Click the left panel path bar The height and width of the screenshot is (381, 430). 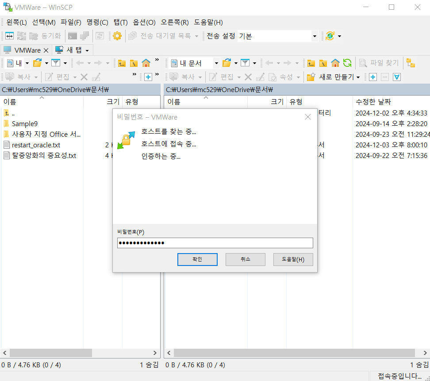[x=81, y=90]
